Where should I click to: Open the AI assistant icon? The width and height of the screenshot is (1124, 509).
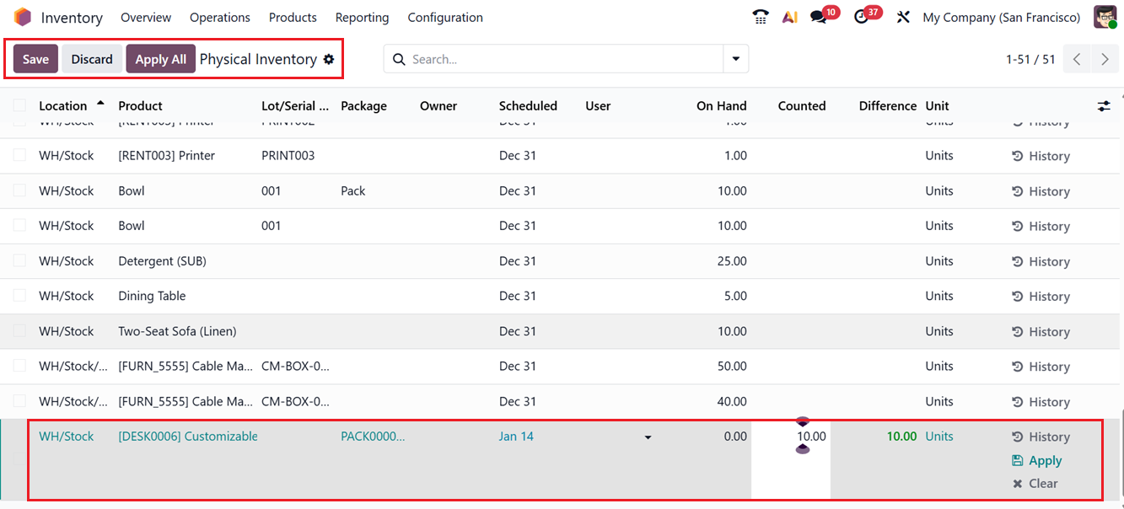(789, 17)
